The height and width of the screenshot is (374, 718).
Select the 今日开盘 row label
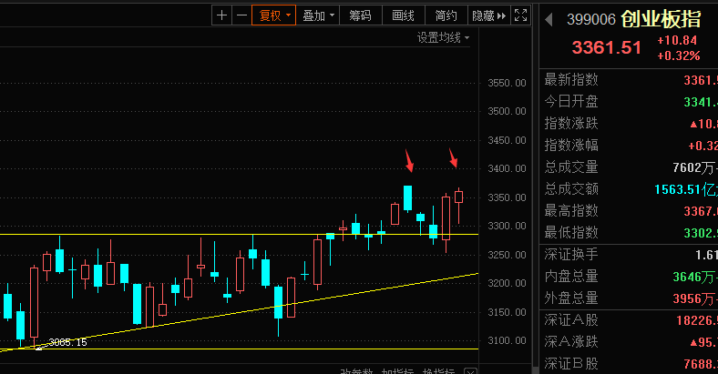tap(571, 101)
